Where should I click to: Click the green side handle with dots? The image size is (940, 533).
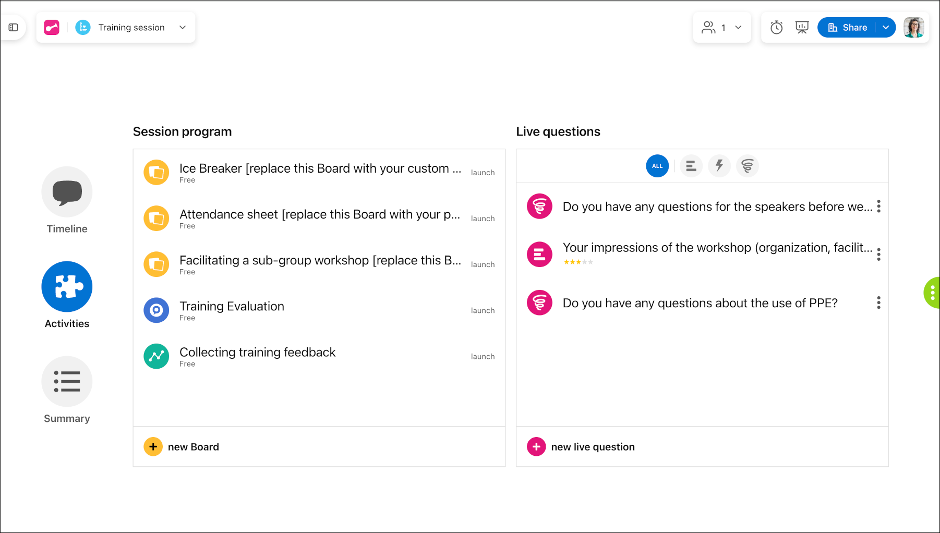pos(932,293)
